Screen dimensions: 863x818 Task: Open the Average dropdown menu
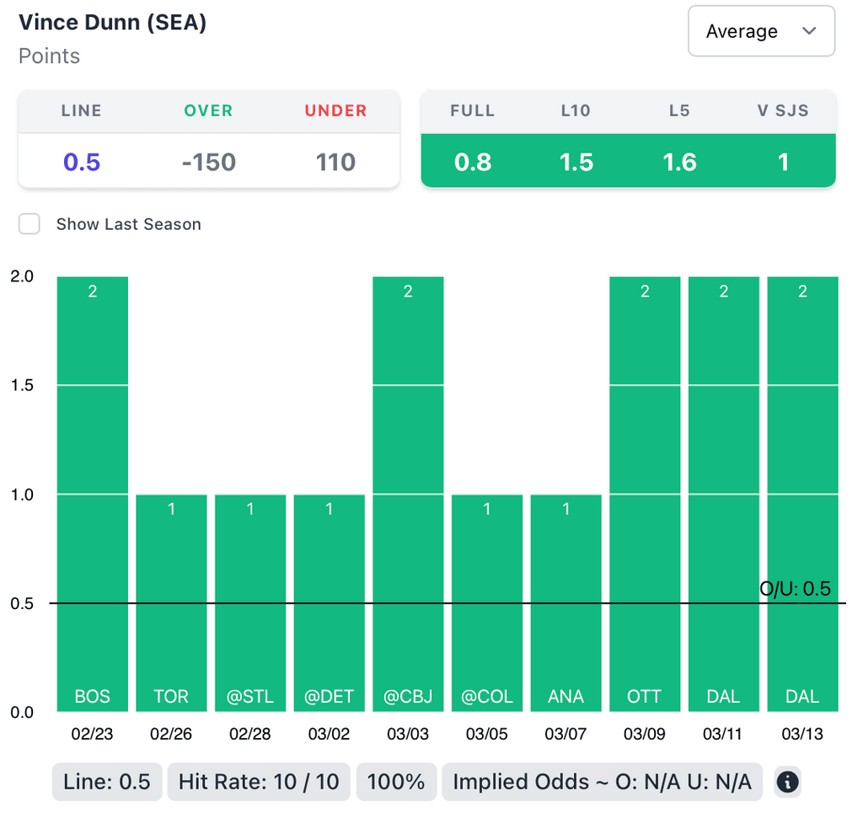pyautogui.click(x=760, y=31)
